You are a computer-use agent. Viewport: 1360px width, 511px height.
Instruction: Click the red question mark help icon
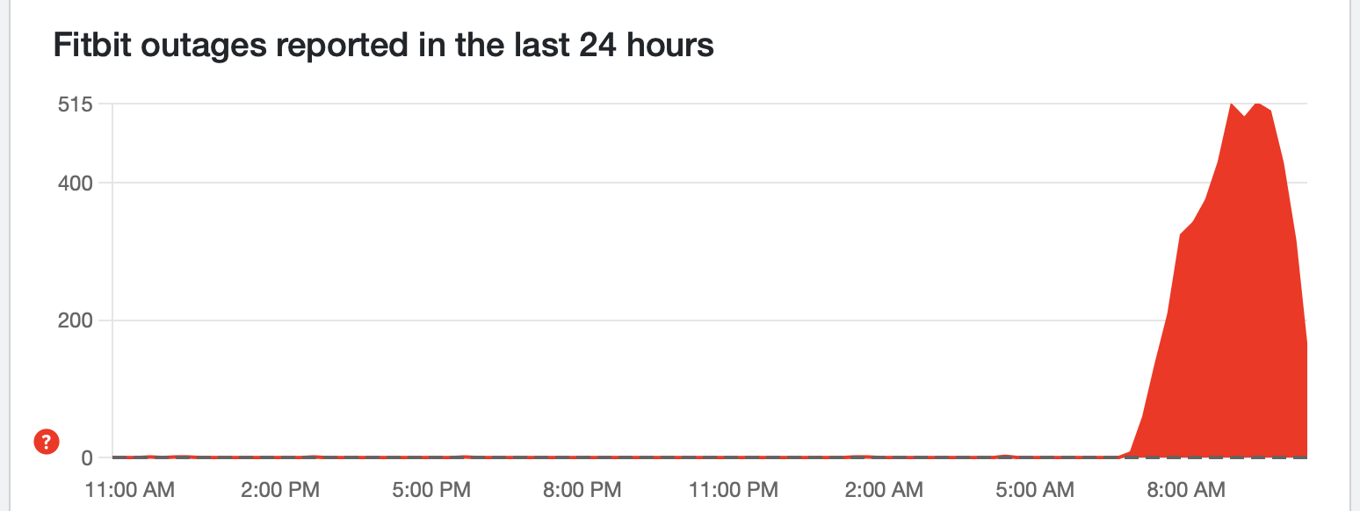[46, 442]
